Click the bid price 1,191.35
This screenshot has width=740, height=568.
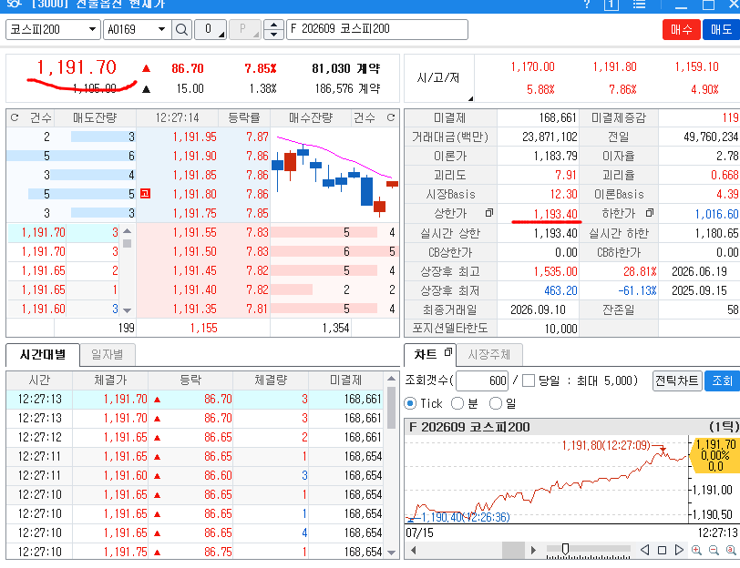(194, 309)
